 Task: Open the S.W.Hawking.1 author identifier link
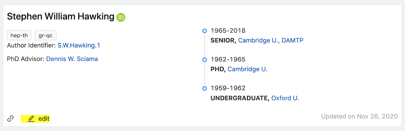point(79,46)
